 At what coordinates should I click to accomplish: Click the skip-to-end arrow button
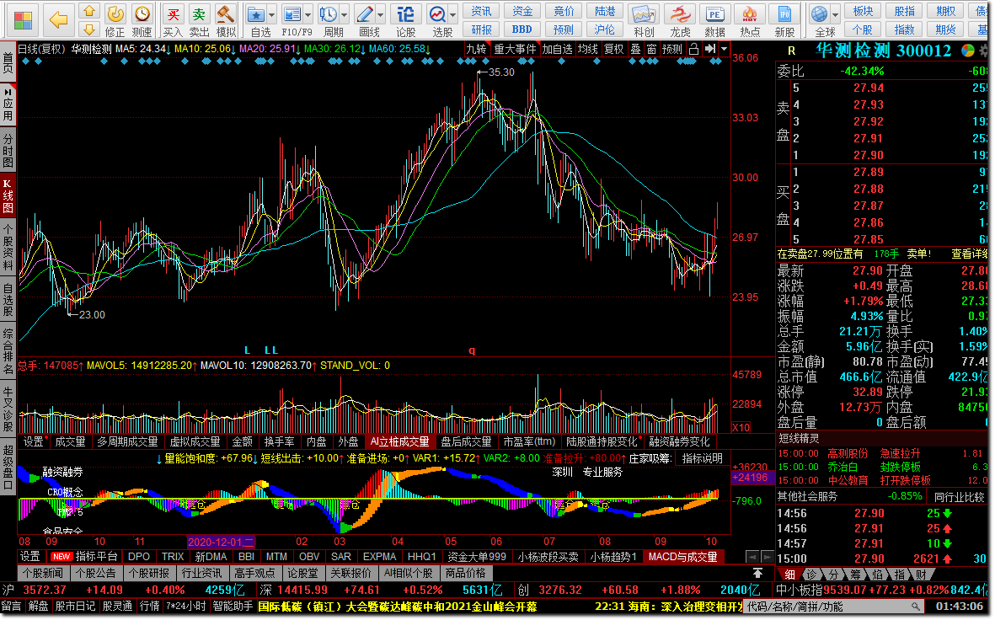click(x=710, y=49)
